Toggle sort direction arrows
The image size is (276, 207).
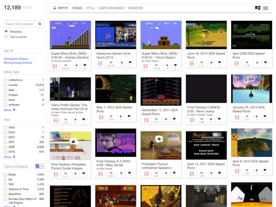54,8
